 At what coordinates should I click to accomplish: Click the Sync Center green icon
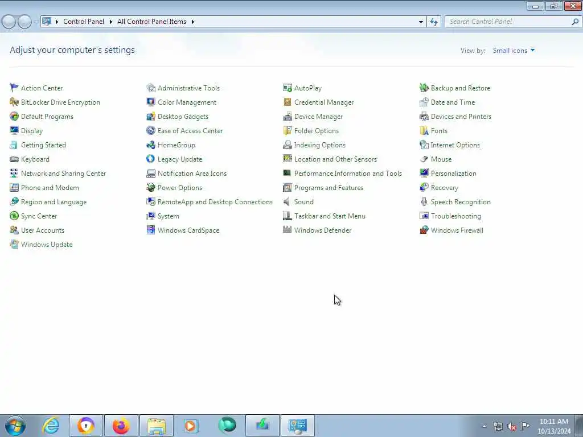14,216
